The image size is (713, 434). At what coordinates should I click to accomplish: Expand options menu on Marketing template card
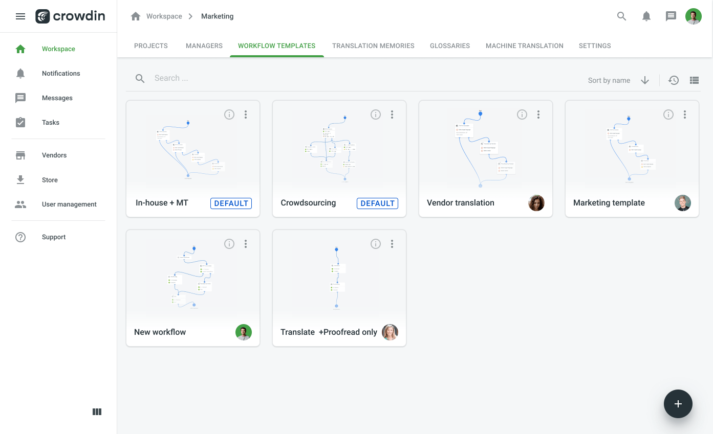(x=685, y=115)
